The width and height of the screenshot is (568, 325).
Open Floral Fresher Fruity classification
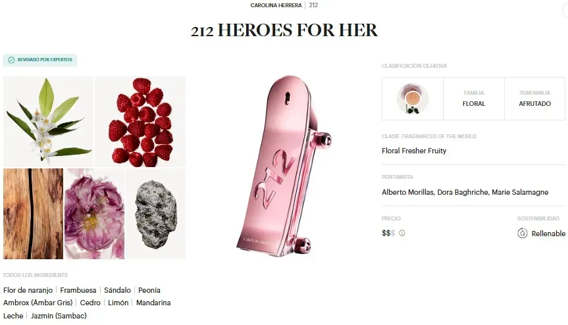point(414,151)
